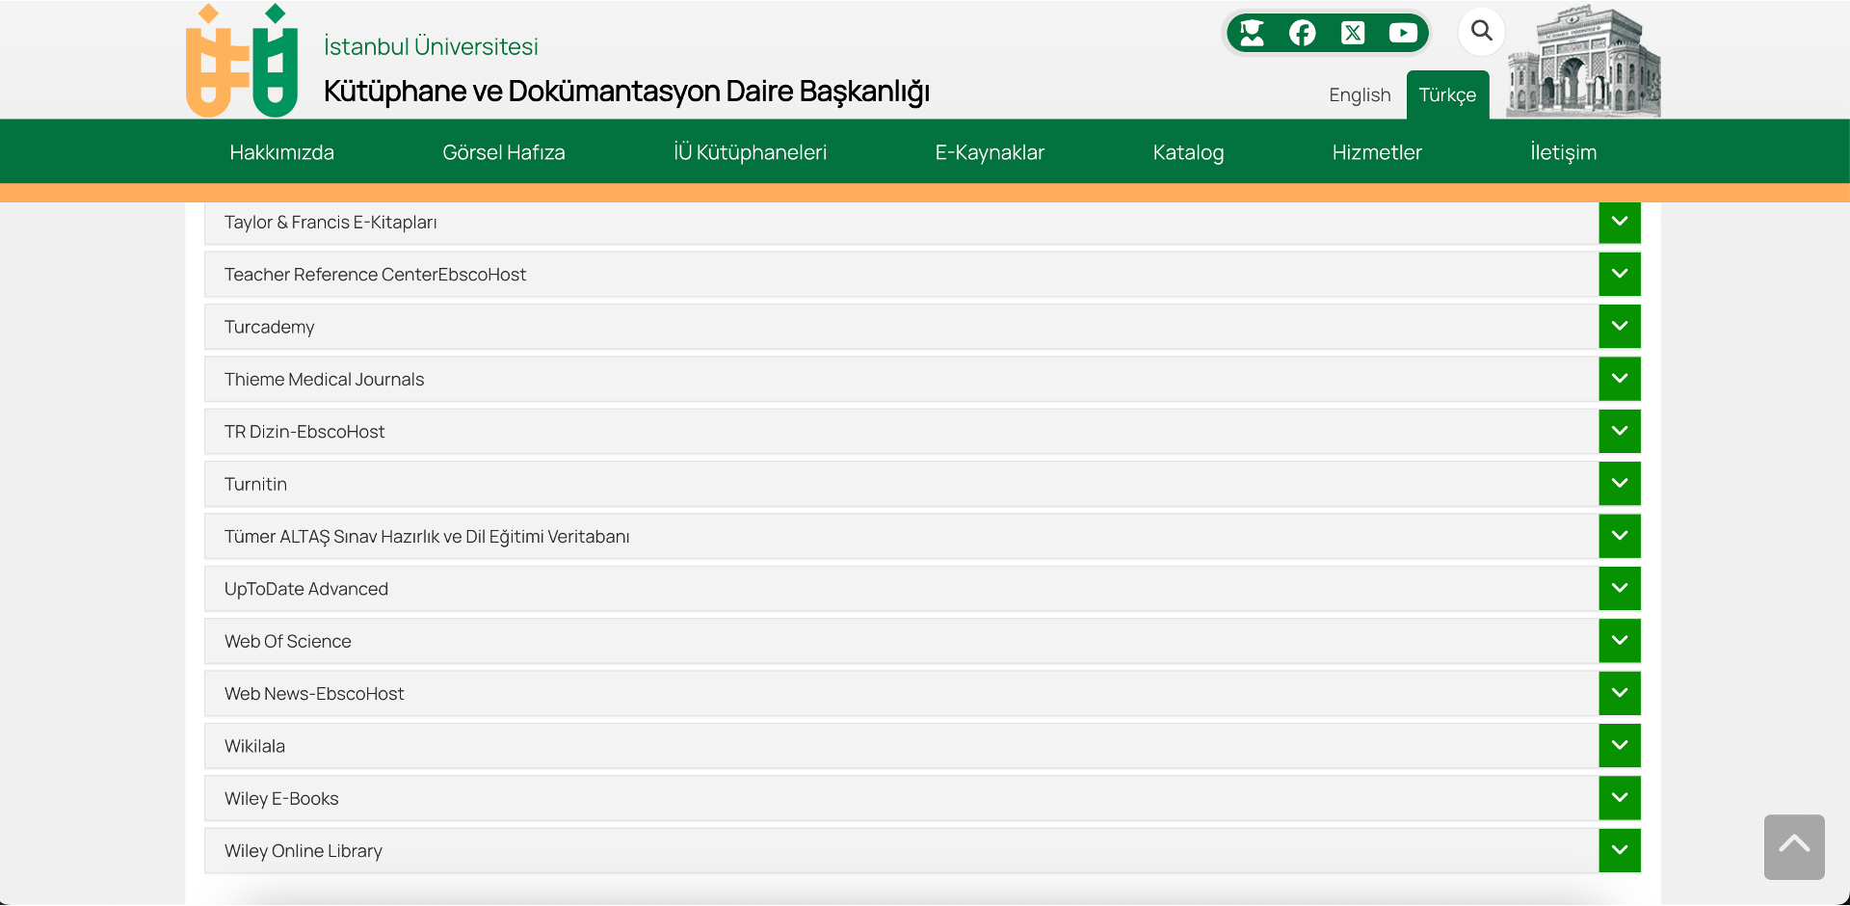Expand Wiley Online Library chevron
The width and height of the screenshot is (1850, 906).
click(1620, 850)
